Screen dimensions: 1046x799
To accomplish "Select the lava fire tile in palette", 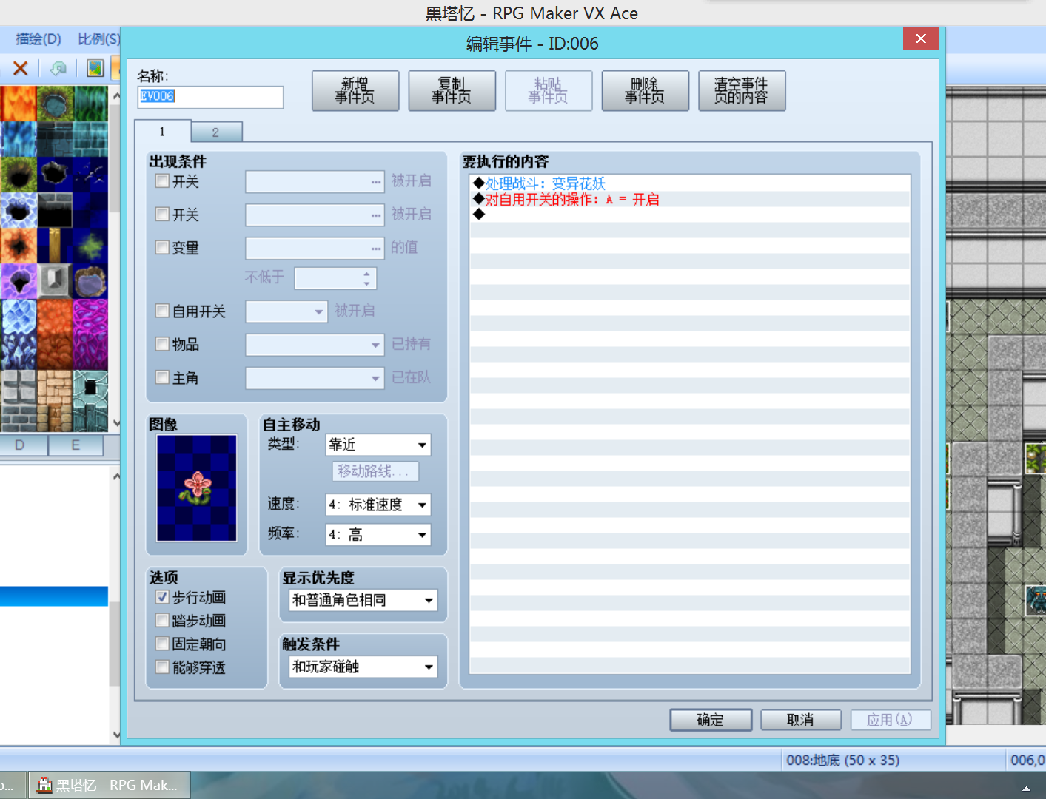I will pyautogui.click(x=19, y=104).
